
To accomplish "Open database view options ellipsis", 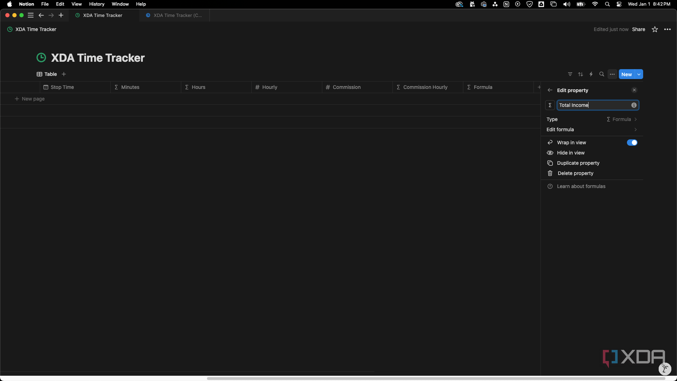I will (x=612, y=74).
